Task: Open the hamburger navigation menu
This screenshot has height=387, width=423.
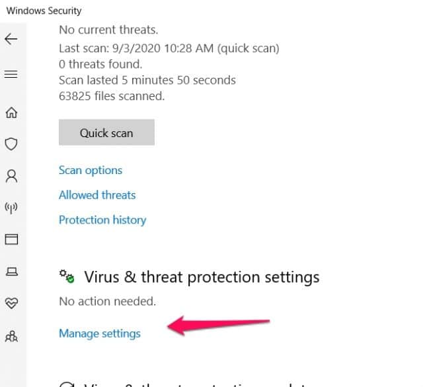Action: tap(11, 74)
